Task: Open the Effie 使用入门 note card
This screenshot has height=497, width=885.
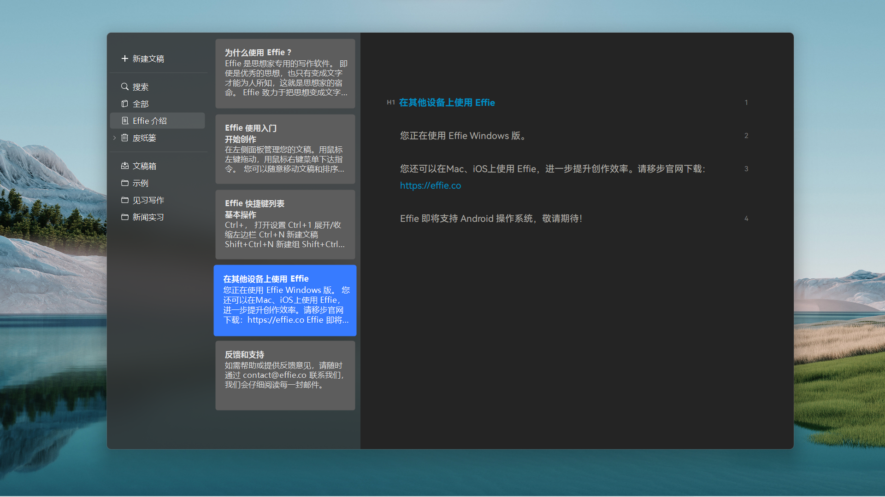Action: (285, 149)
